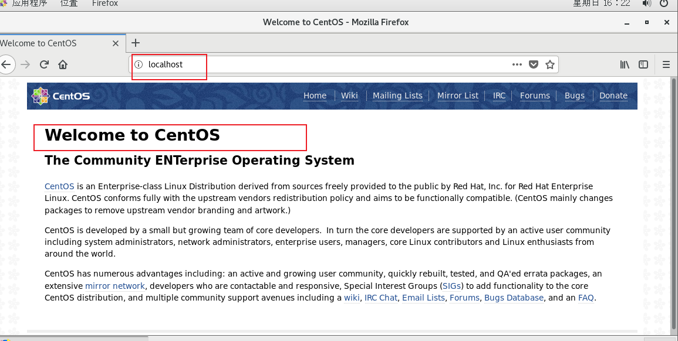Follow the CentOS link in first paragraph
Image resolution: width=678 pixels, height=341 pixels.
tap(59, 186)
